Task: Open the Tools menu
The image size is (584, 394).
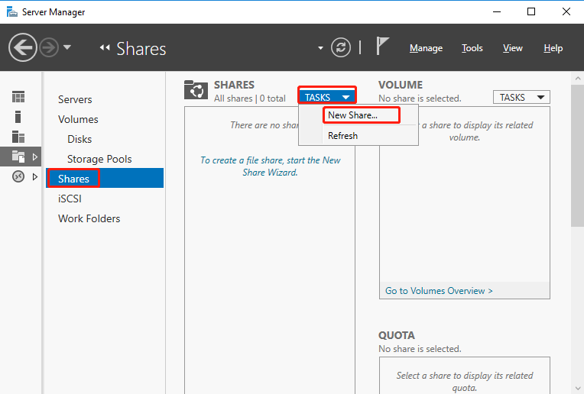Action: click(x=472, y=48)
